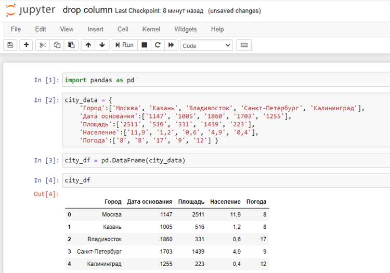This screenshot has height=273, width=390.
Task: Click into the city_data dictionary cell
Action: (226, 120)
